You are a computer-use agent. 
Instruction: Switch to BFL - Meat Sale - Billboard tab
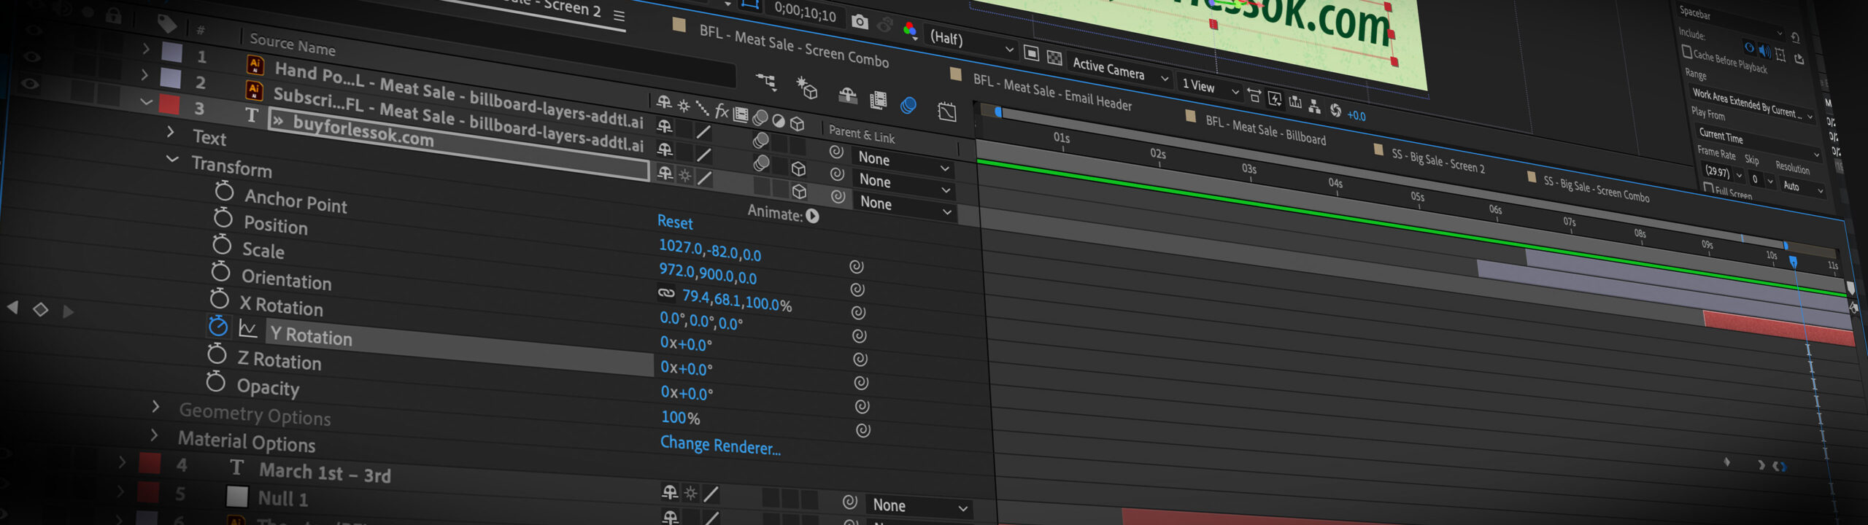coord(1264,130)
